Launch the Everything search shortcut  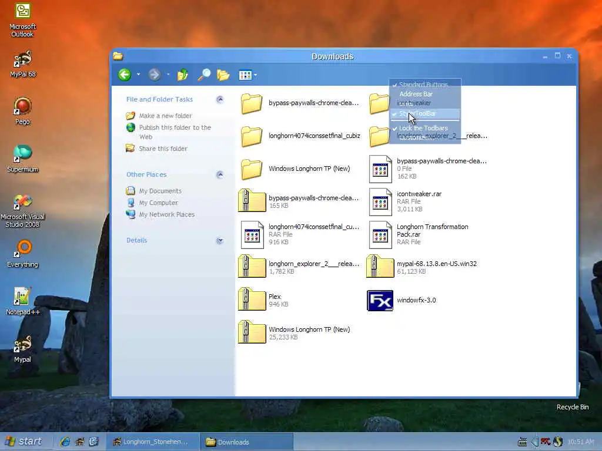23,254
